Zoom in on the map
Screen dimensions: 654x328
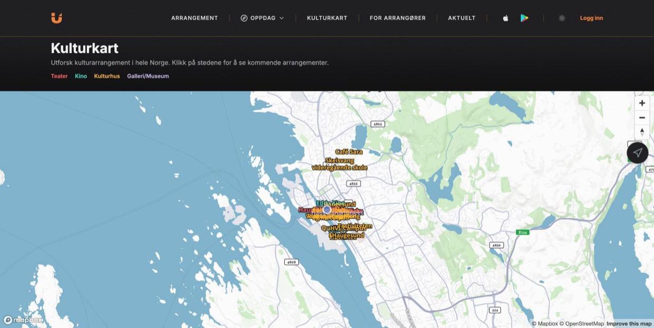(642, 103)
